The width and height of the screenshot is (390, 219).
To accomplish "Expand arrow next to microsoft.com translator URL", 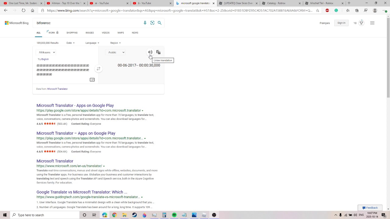I will 104,166.
